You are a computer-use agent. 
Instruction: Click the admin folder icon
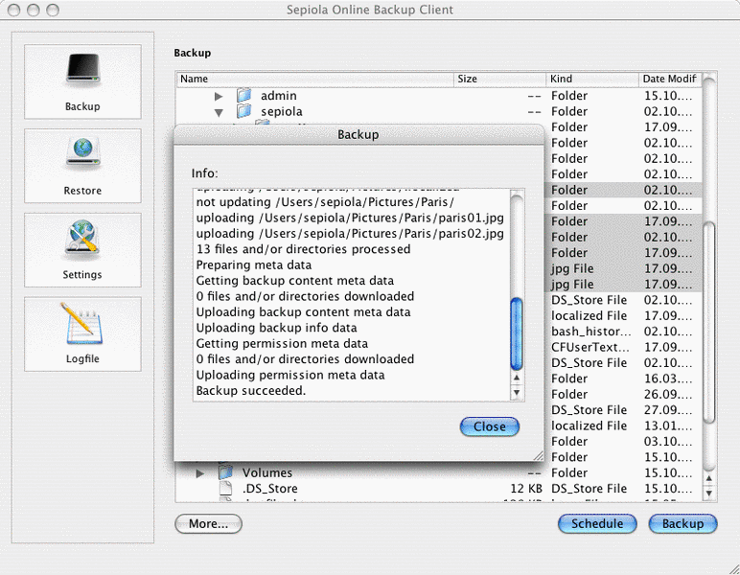click(244, 95)
